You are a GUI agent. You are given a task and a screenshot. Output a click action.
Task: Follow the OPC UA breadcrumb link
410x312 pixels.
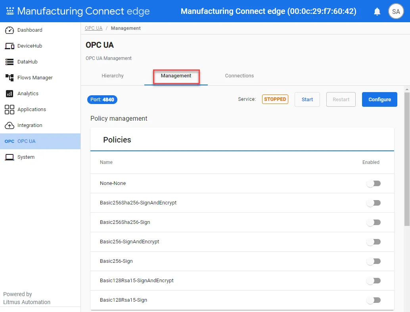[94, 28]
